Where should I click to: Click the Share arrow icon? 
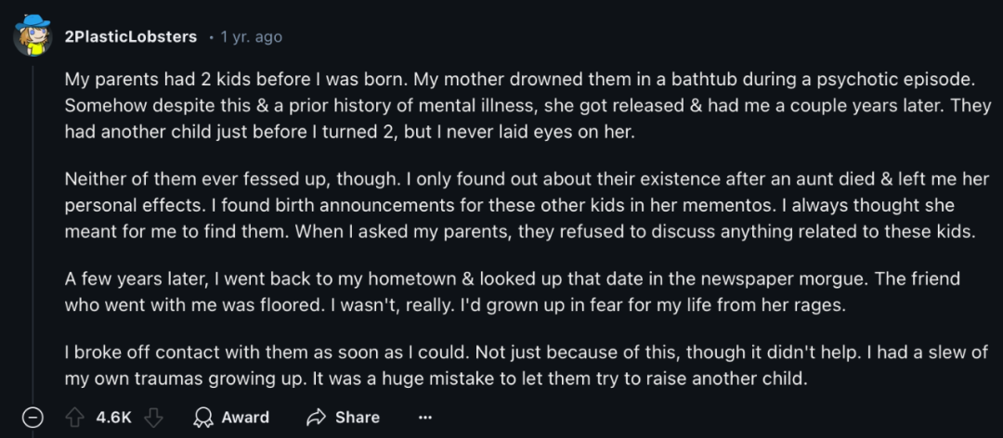[316, 418]
